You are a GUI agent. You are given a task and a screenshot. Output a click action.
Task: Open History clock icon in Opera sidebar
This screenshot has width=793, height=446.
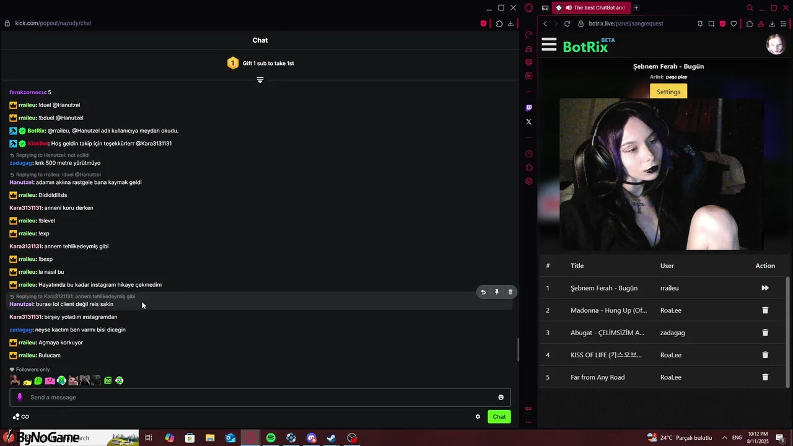tap(528, 154)
